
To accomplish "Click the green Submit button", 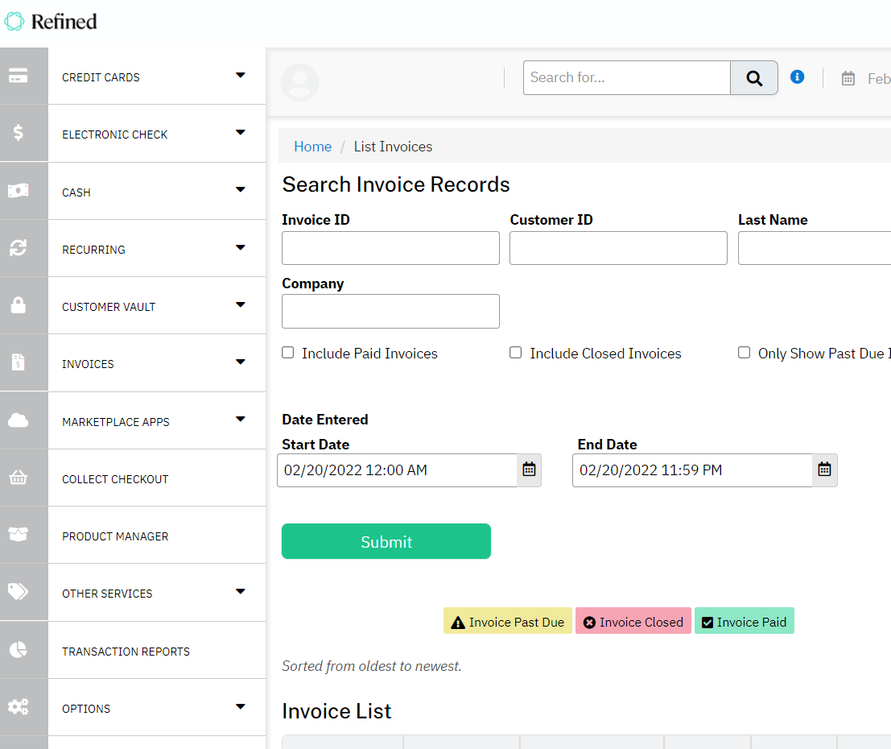I will click(x=386, y=541).
